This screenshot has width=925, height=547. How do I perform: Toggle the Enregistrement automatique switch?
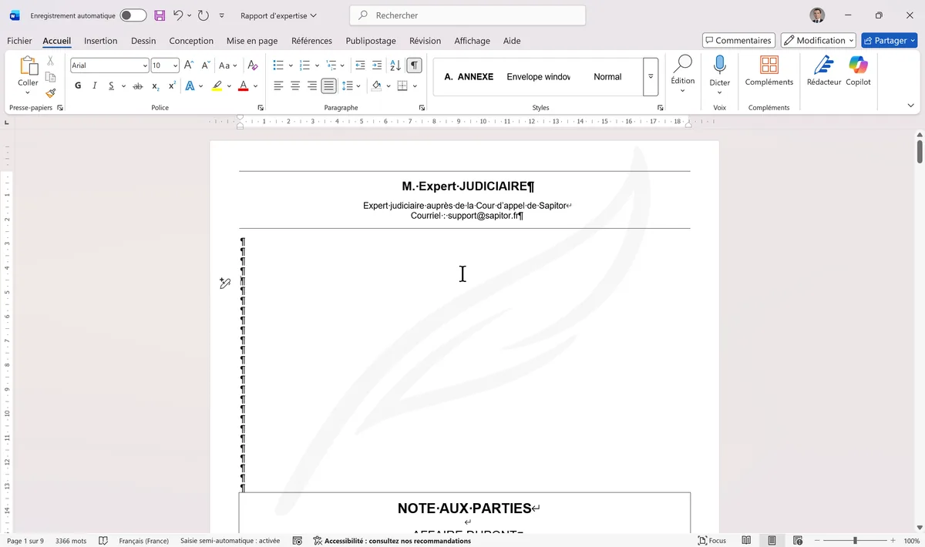131,15
